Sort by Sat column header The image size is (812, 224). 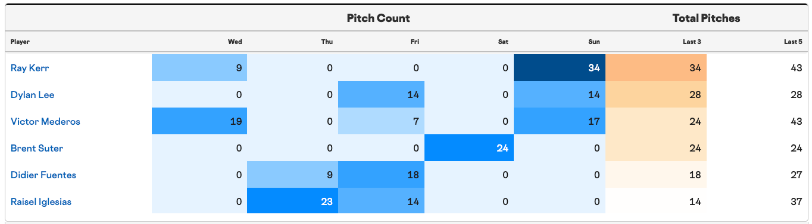point(503,42)
